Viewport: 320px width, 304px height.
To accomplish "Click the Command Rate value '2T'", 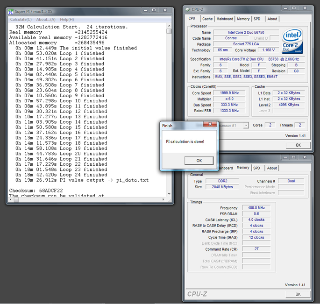I will click(256, 249).
